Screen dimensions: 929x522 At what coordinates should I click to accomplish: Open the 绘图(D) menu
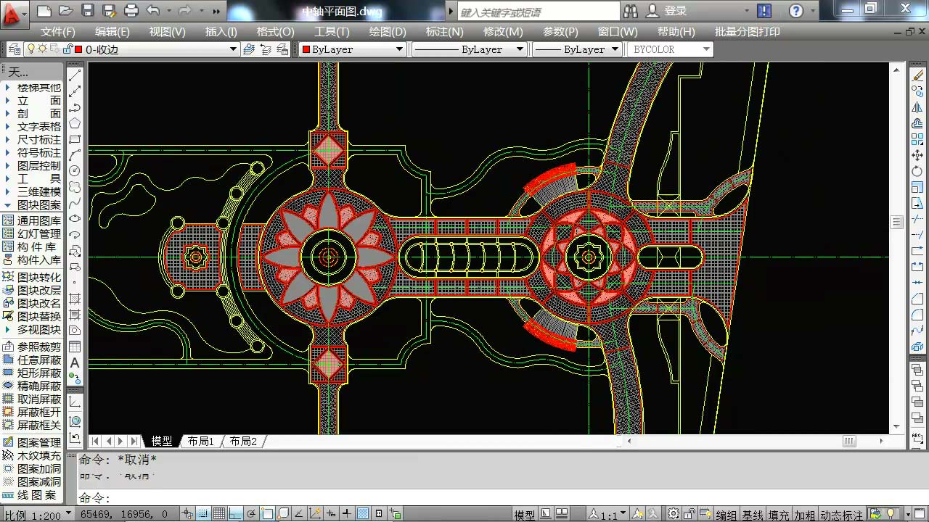388,32
